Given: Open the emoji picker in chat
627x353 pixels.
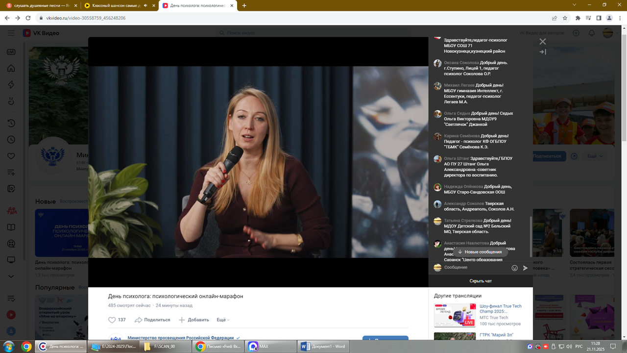Looking at the screenshot, I should (514, 268).
